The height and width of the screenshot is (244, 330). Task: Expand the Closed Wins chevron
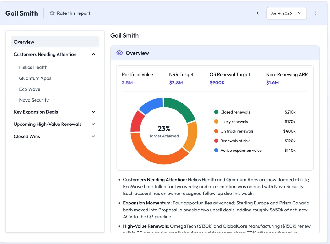click(x=93, y=136)
